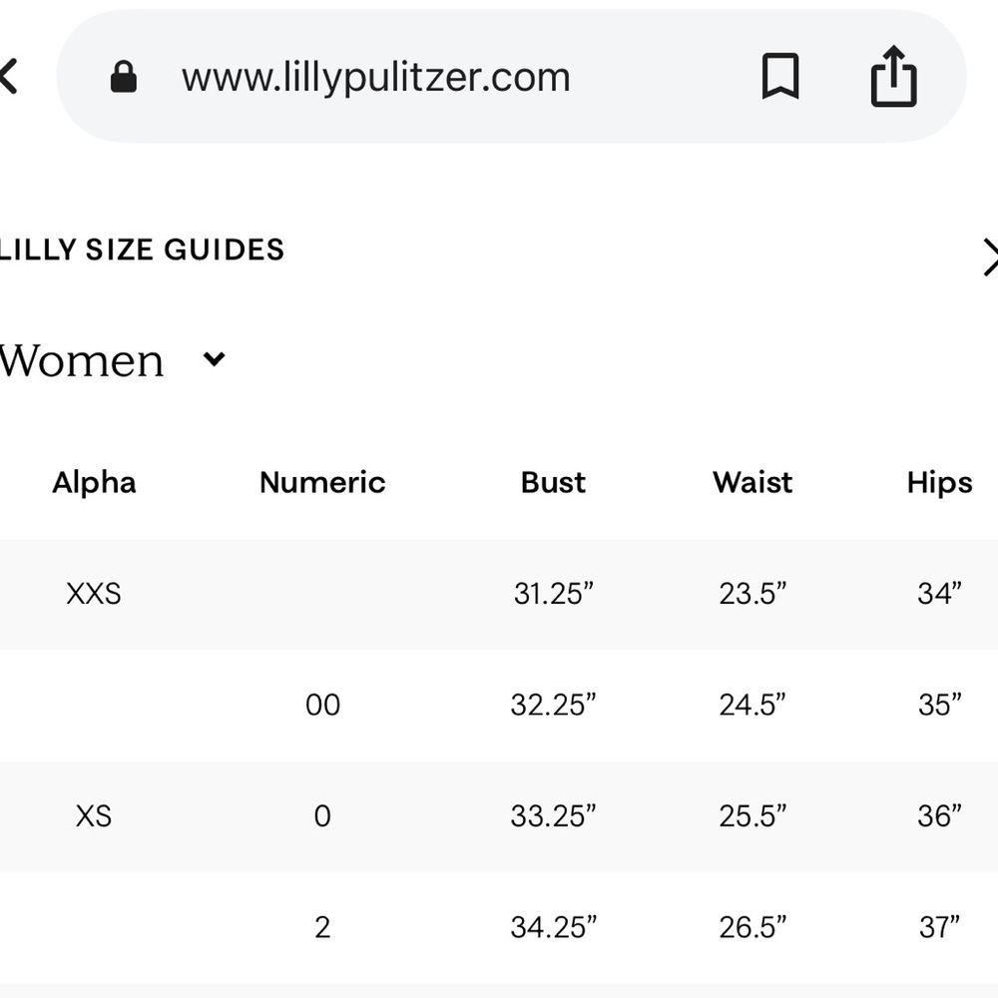This screenshot has width=998, height=998.
Task: Select the Women category label
Action: (82, 361)
